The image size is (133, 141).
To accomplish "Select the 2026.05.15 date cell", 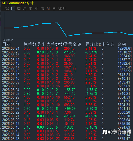I will (11, 131).
